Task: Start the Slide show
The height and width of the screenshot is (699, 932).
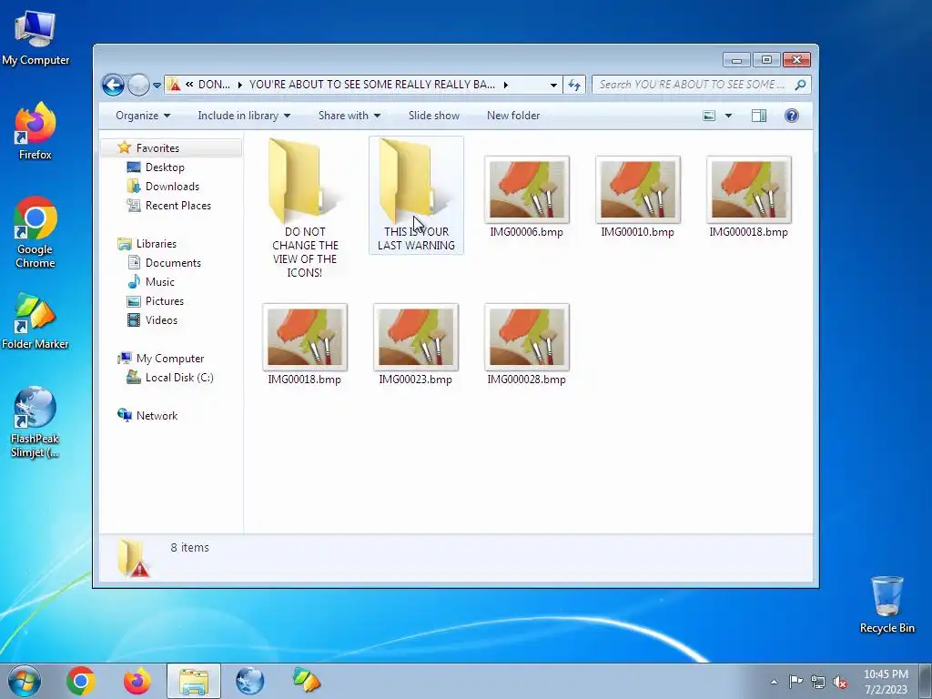Action: (x=434, y=116)
